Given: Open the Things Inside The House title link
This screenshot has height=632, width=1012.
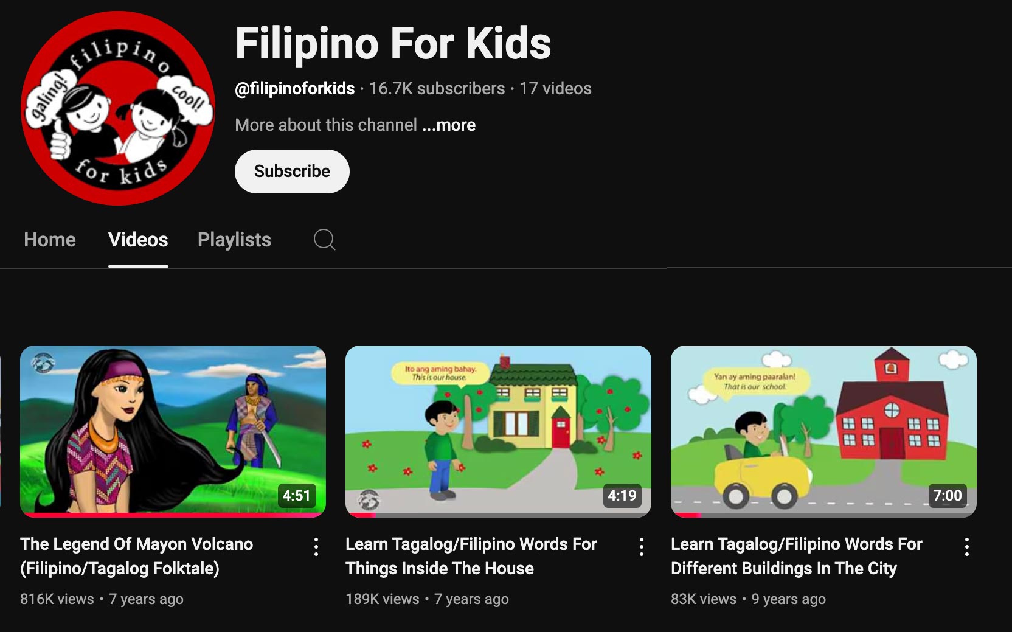Looking at the screenshot, I should 471,556.
